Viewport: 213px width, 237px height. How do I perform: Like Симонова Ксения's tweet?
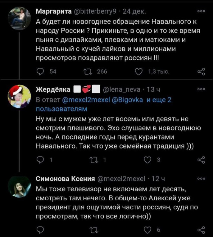[x=147, y=230]
